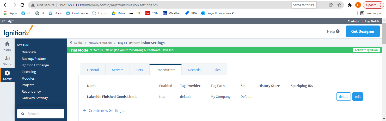The height and width of the screenshot is (121, 386).
Task: Click the Lakeside Finished Goods Line 1 name
Action: [112, 97]
